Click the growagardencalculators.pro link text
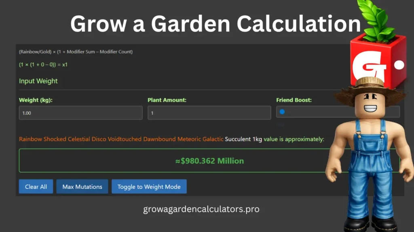The image size is (414, 232). click(x=201, y=209)
